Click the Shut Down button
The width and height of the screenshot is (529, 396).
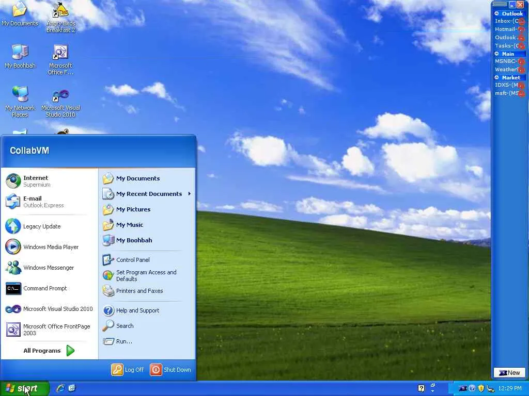pos(170,369)
